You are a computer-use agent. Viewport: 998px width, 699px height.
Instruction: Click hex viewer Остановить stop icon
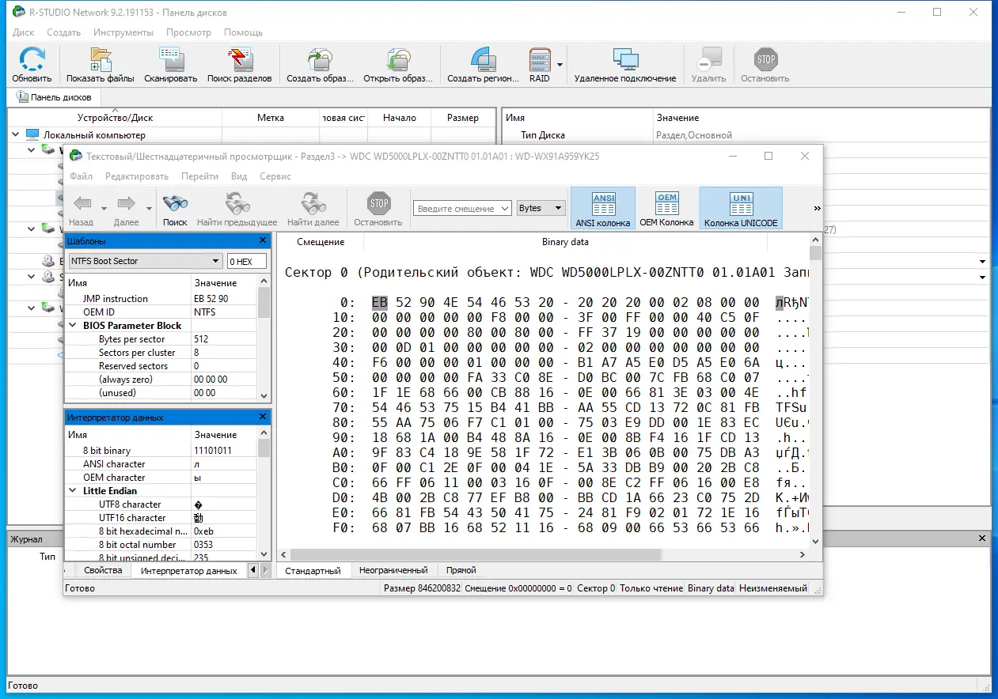[x=379, y=203]
